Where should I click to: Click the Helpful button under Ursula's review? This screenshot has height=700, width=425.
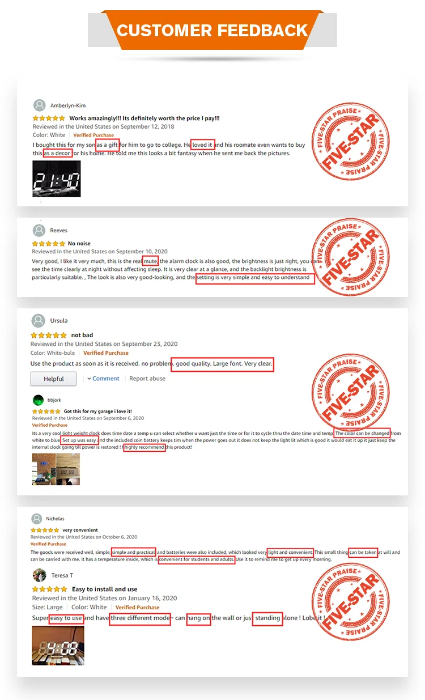pyautogui.click(x=54, y=379)
